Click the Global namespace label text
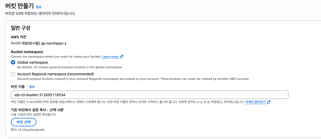Screen dimensions: 321x139 pos(33,63)
